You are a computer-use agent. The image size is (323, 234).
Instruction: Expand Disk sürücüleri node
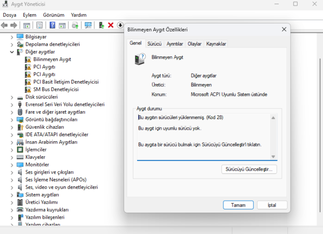12,97
